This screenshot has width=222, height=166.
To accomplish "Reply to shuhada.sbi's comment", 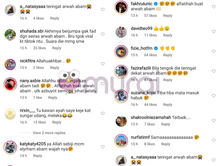I will (x=57, y=48).
